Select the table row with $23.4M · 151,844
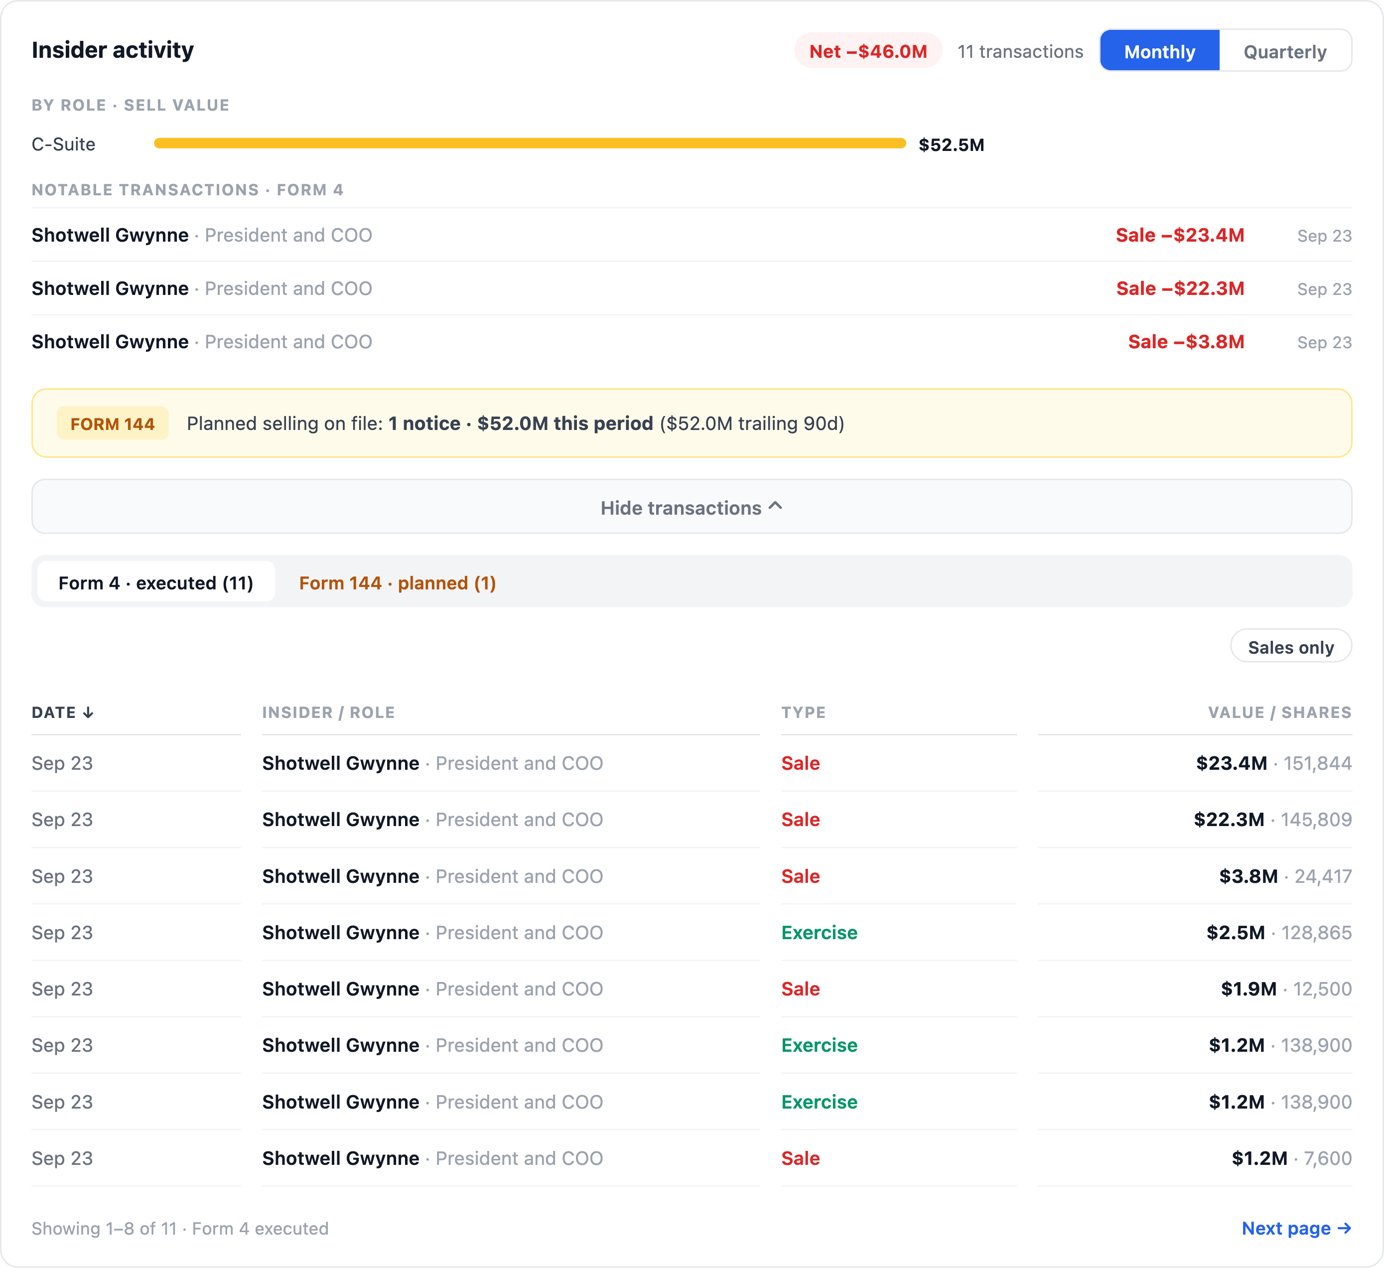This screenshot has width=1384, height=1269. 692,763
